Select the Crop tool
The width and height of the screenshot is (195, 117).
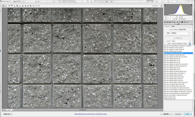[x=17, y=6]
